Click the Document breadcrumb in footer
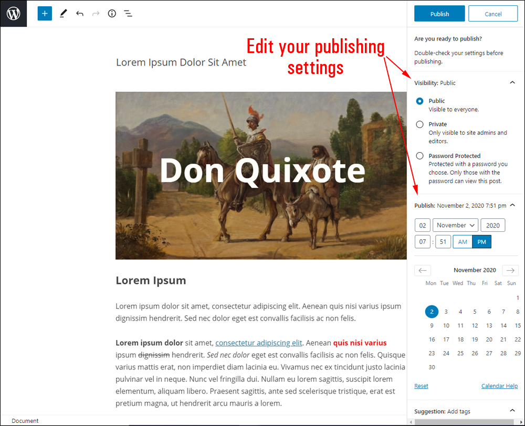The image size is (525, 426). (25, 421)
